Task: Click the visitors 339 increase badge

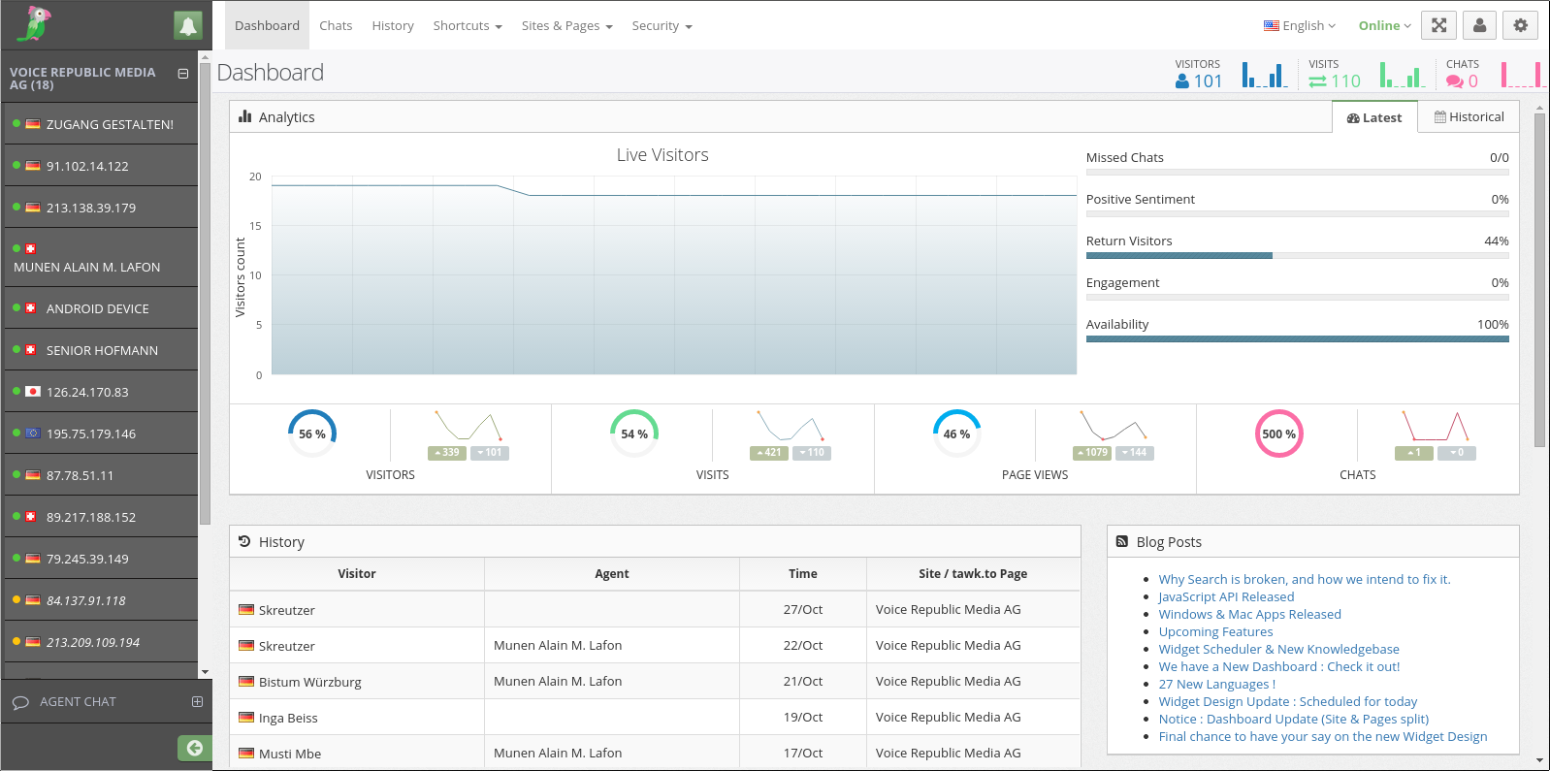Action: [447, 453]
